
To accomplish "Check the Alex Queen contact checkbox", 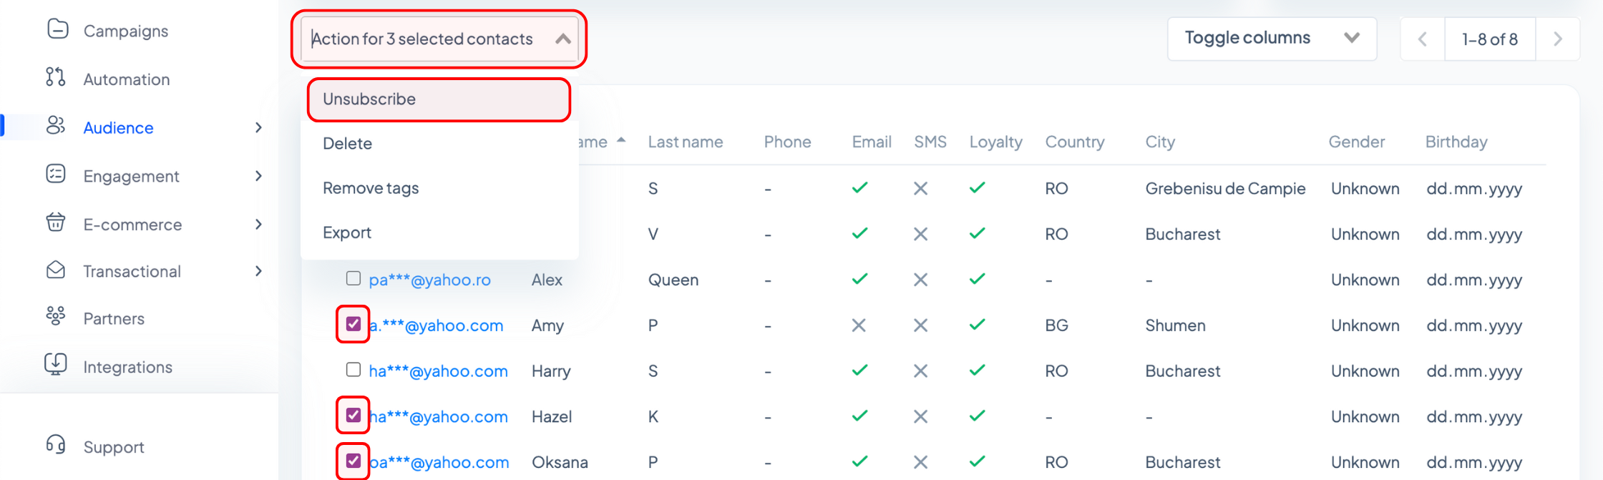I will 353,278.
